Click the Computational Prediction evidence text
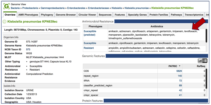Image resolution: width=211 pixels, height=105 pixels. (39, 74)
